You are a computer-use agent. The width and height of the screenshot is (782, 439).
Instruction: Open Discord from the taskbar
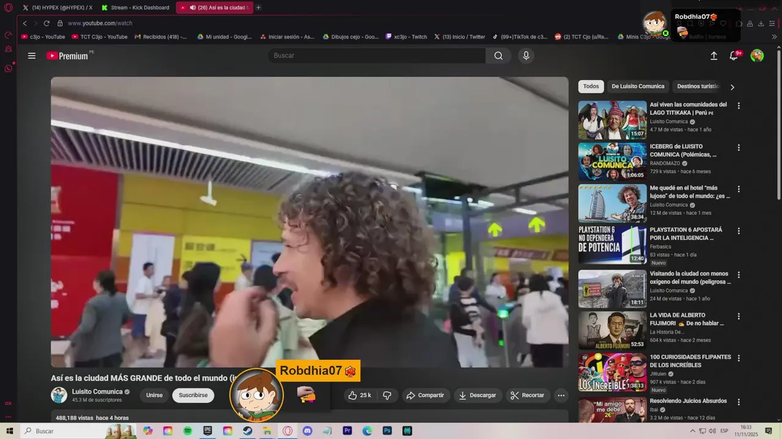point(307,431)
